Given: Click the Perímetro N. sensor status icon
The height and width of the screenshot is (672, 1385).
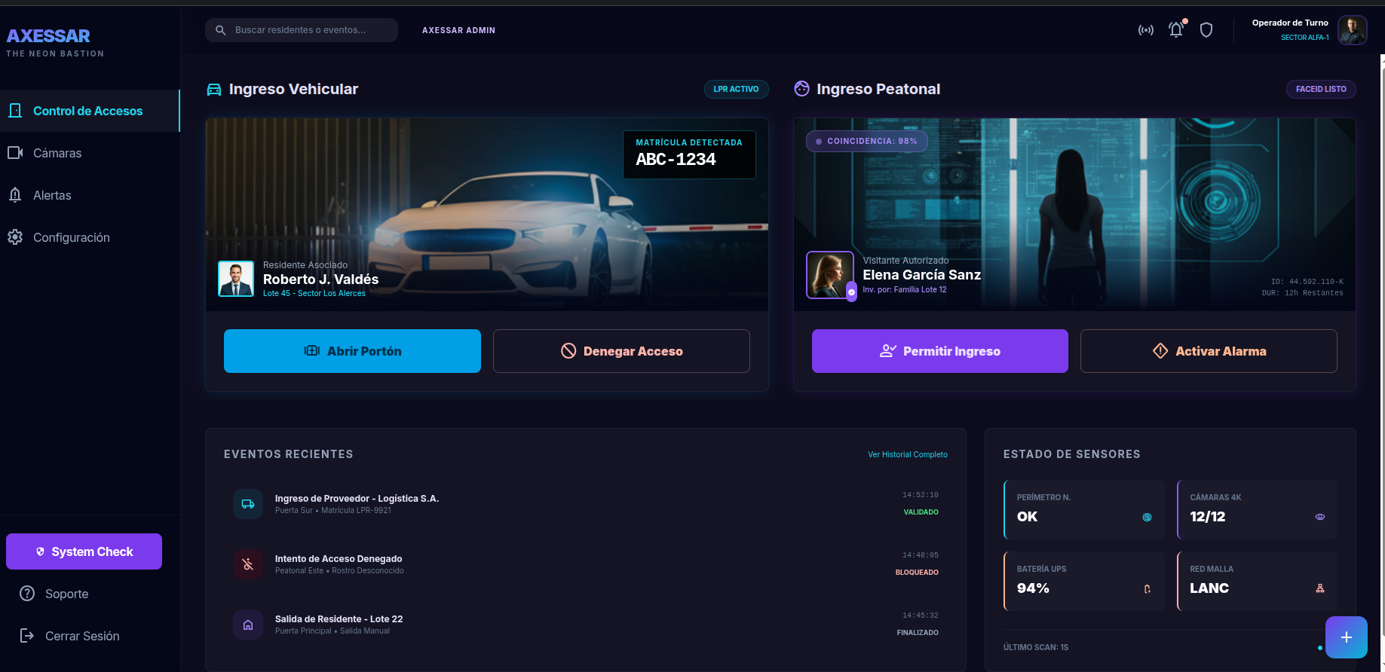Looking at the screenshot, I should 1147,517.
